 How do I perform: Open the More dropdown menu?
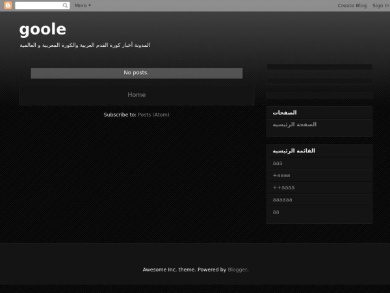(x=83, y=5)
